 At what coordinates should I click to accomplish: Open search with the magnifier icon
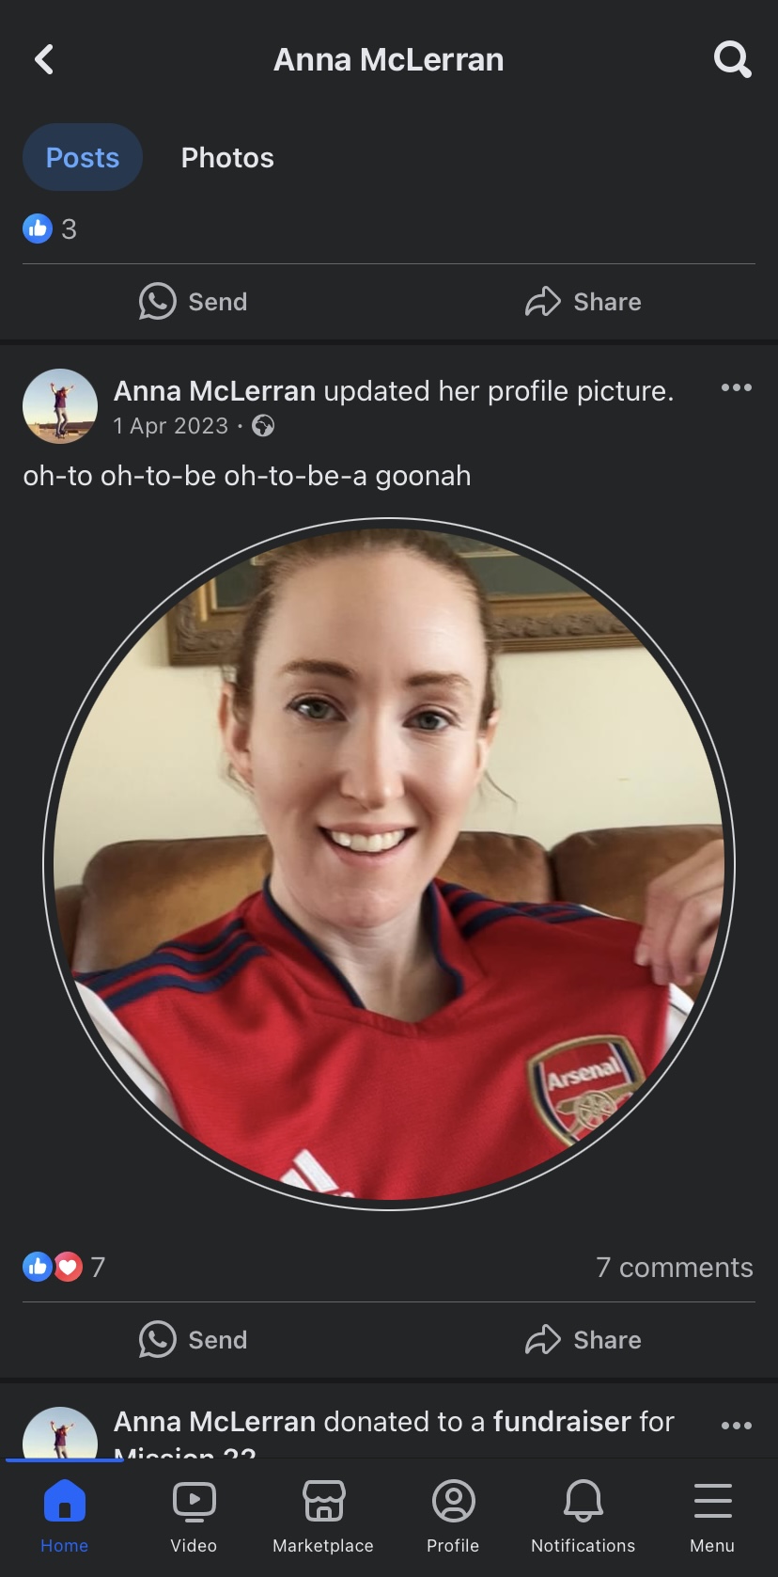732,59
